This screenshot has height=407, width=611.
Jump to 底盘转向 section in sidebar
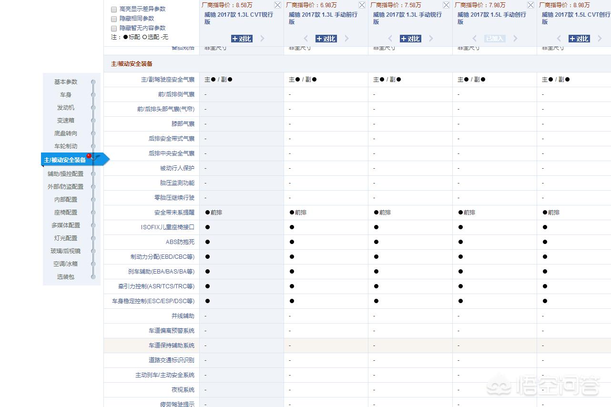(x=66, y=133)
